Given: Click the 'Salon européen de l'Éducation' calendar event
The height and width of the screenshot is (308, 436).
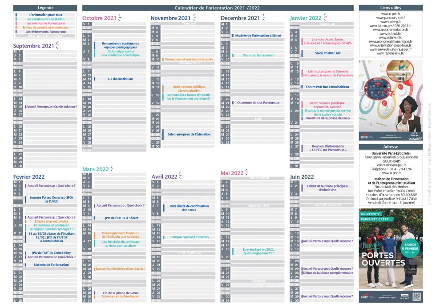Looking at the screenshot, I should click(189, 134).
